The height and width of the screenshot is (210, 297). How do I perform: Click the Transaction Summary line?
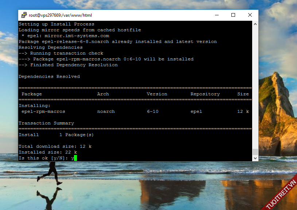(46, 123)
